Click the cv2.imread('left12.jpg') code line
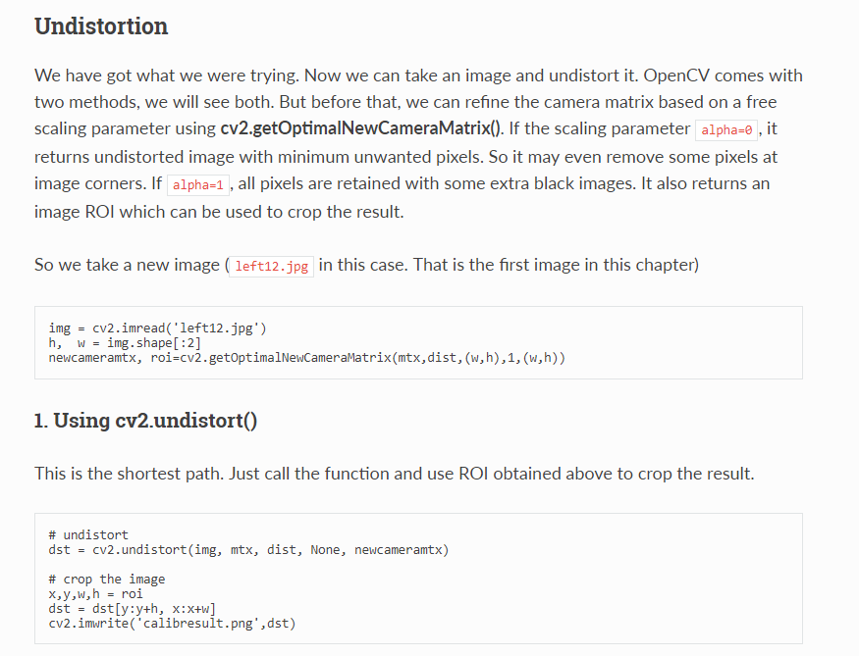The width and height of the screenshot is (859, 656). [x=157, y=328]
